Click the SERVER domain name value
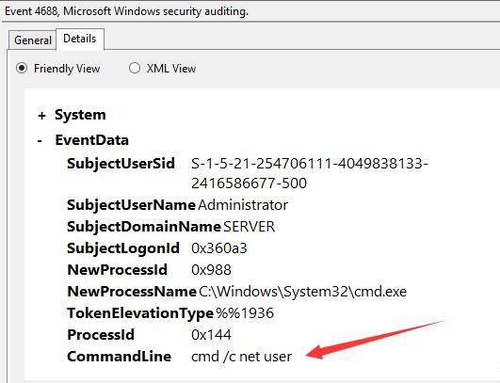 [x=249, y=227]
